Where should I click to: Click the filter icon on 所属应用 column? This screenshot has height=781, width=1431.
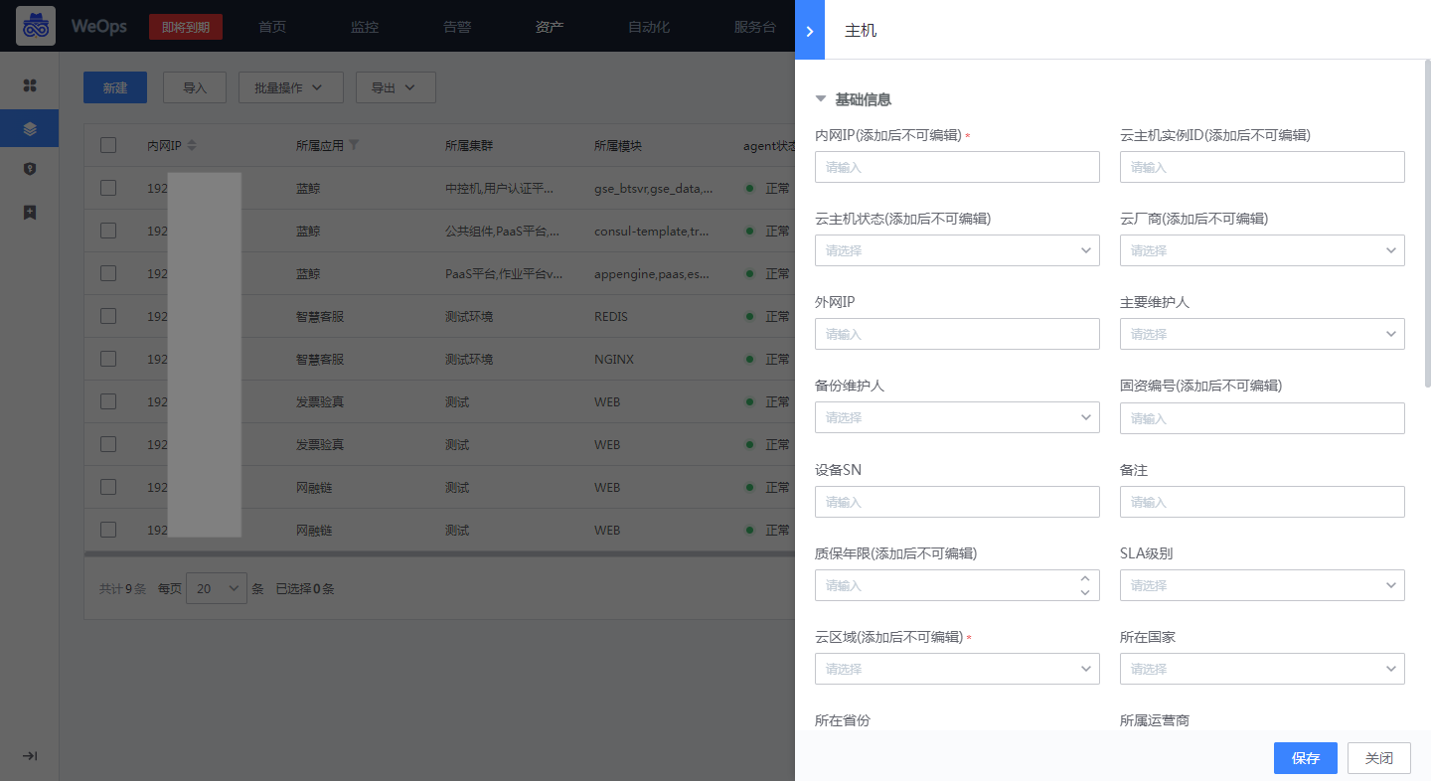coord(355,145)
